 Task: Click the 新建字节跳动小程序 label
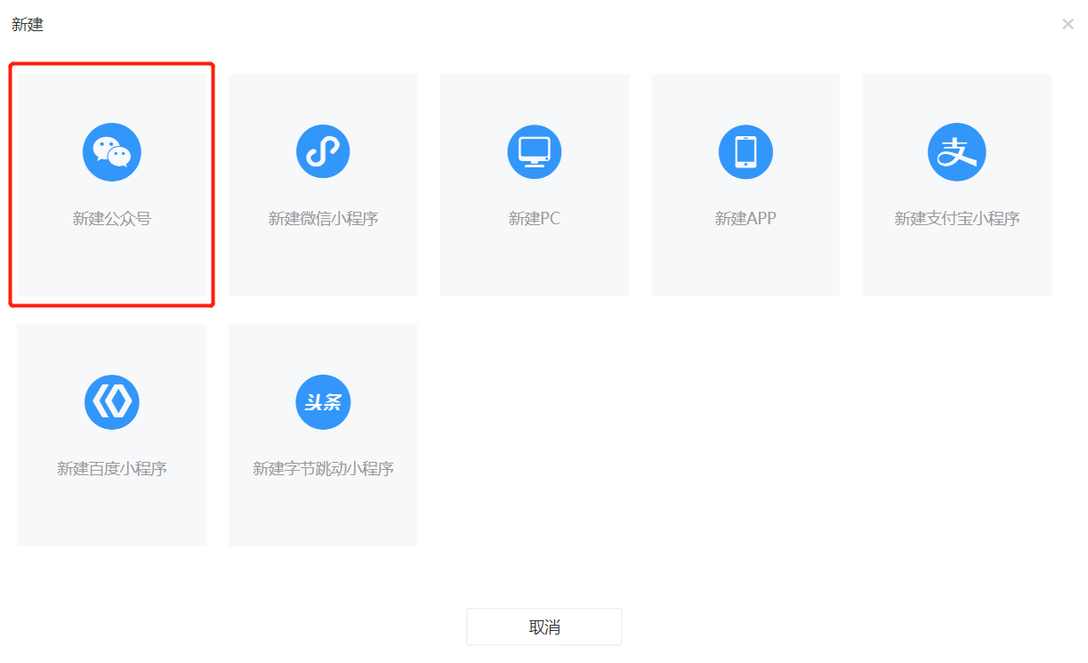pyautogui.click(x=323, y=469)
